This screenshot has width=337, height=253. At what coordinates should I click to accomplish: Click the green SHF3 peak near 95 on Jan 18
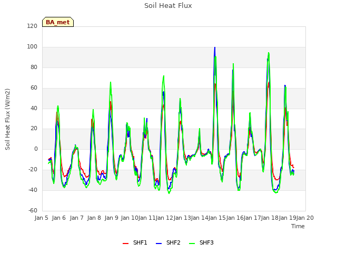tap(269, 53)
